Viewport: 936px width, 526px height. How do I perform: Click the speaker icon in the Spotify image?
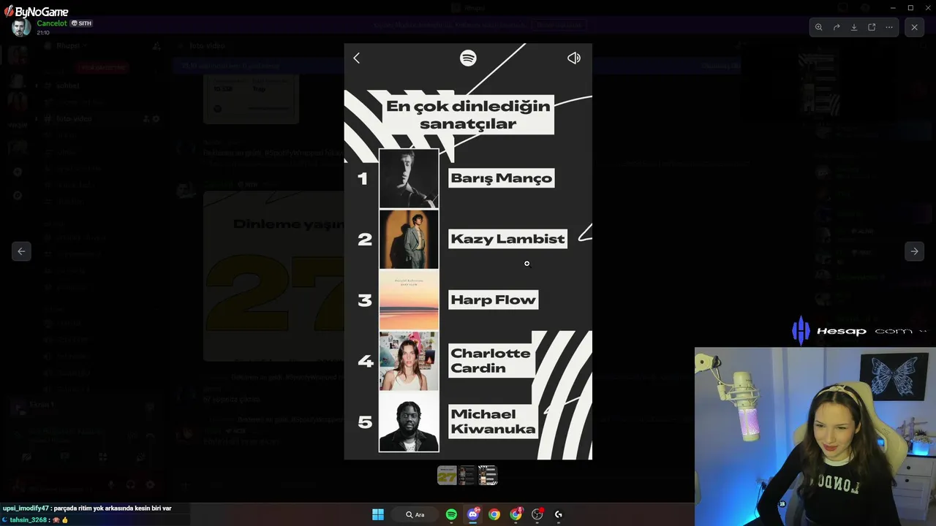tap(574, 58)
